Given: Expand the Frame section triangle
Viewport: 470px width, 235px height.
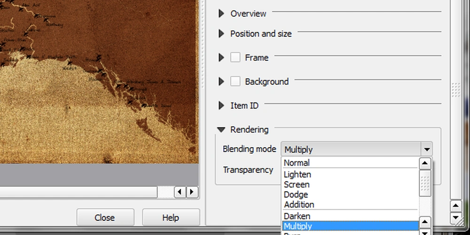Looking at the screenshot, I should pyautogui.click(x=221, y=57).
